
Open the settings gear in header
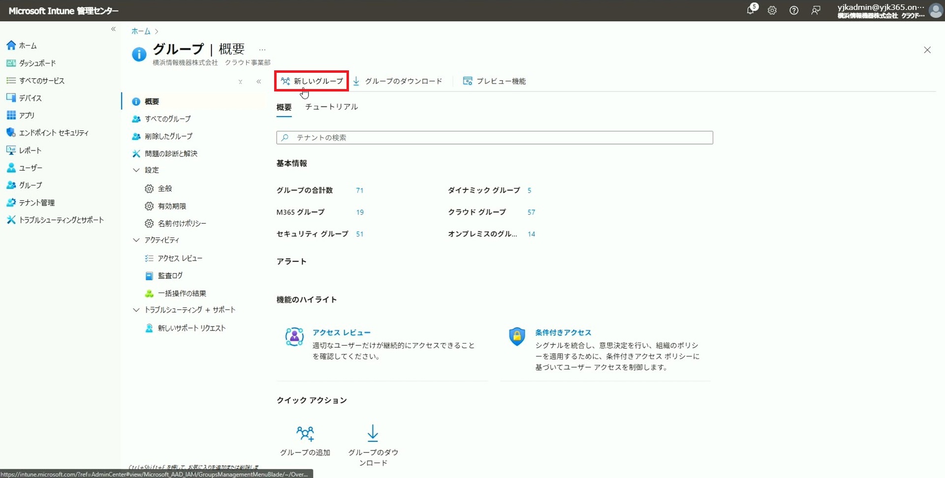click(772, 10)
